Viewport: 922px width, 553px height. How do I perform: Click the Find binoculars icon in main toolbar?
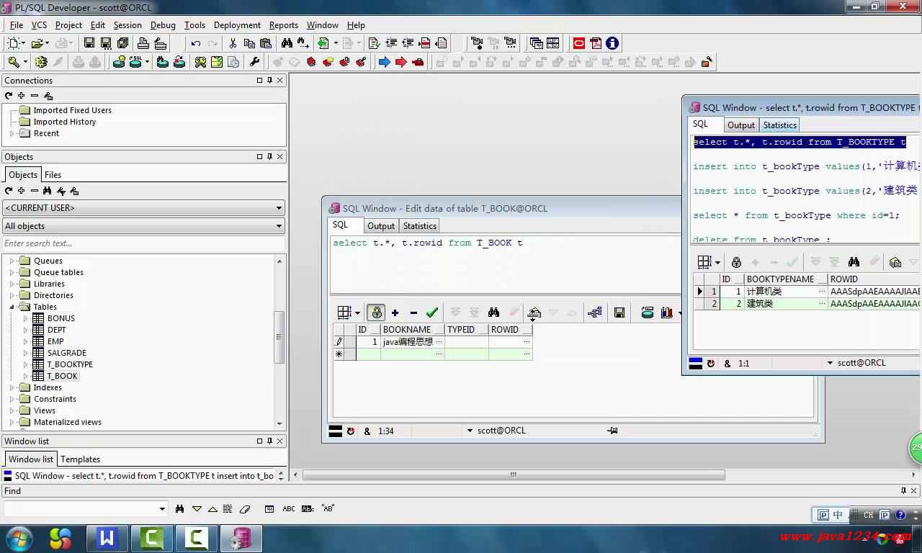287,43
